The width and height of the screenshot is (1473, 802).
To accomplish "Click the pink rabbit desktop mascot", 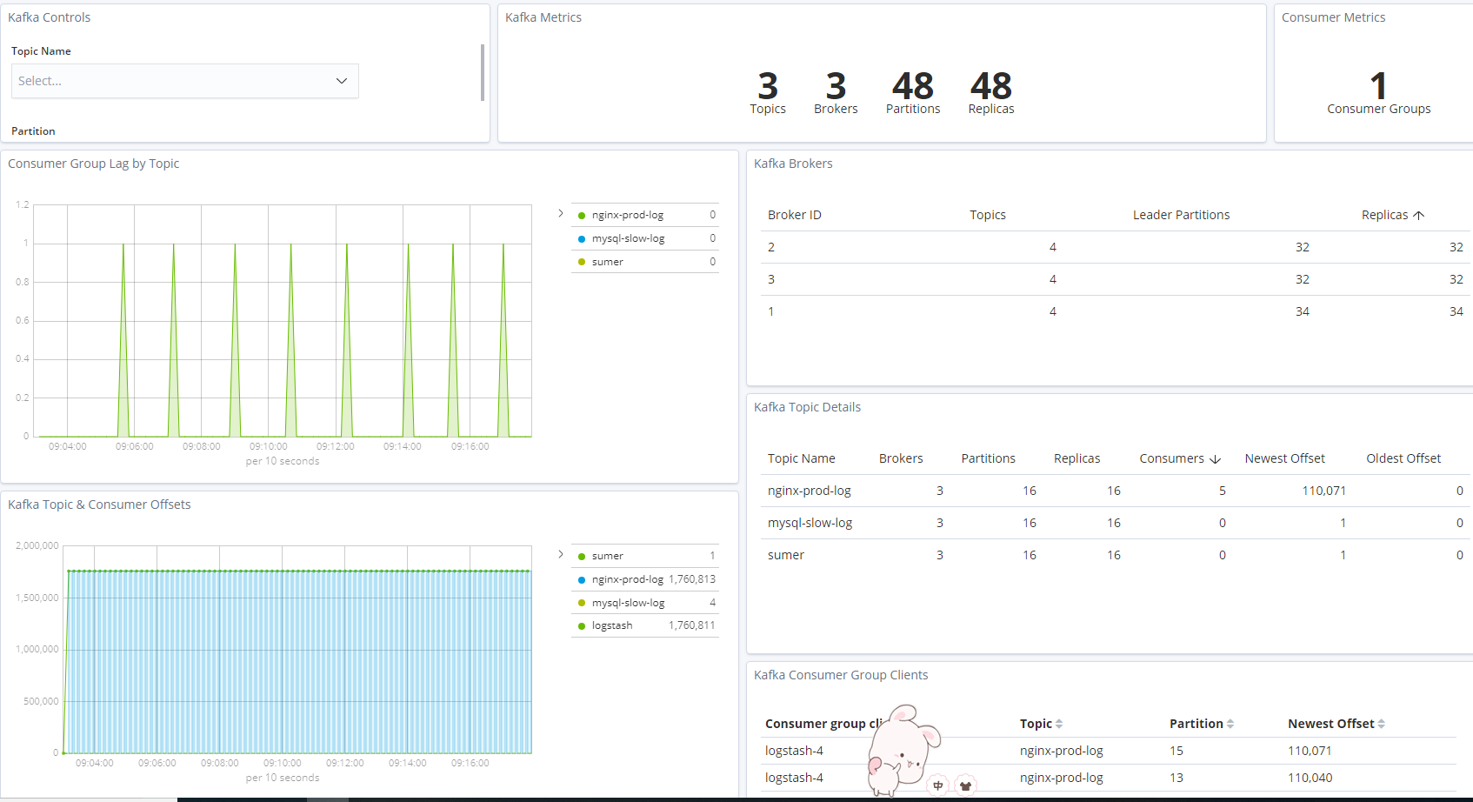I will point(903,750).
